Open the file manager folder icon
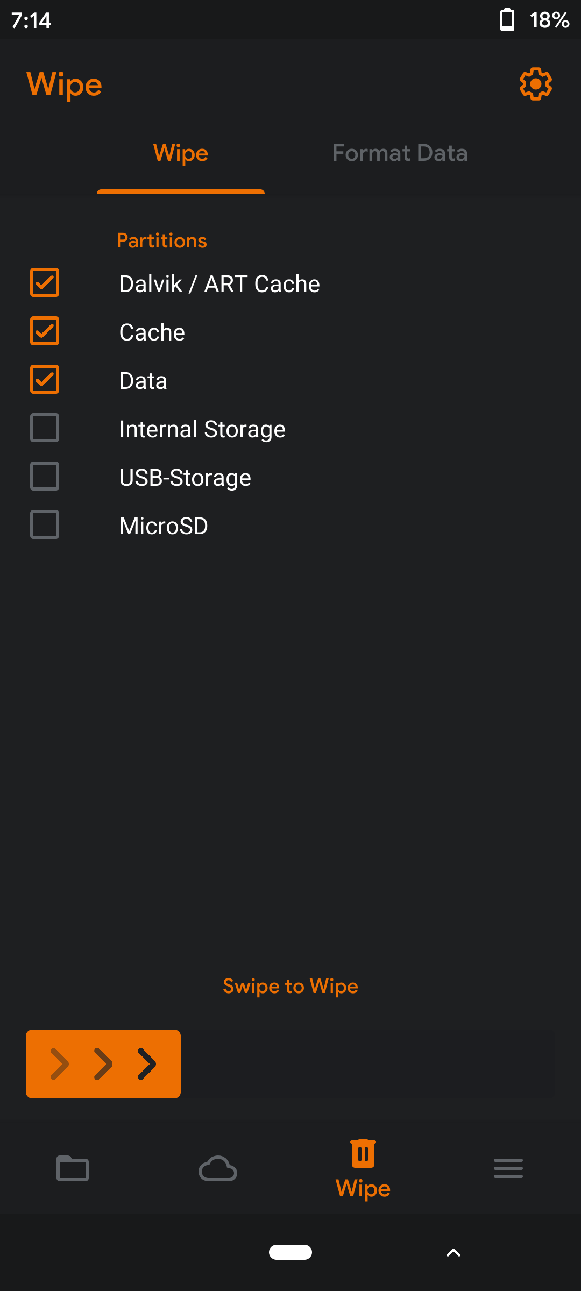 pyautogui.click(x=73, y=1168)
